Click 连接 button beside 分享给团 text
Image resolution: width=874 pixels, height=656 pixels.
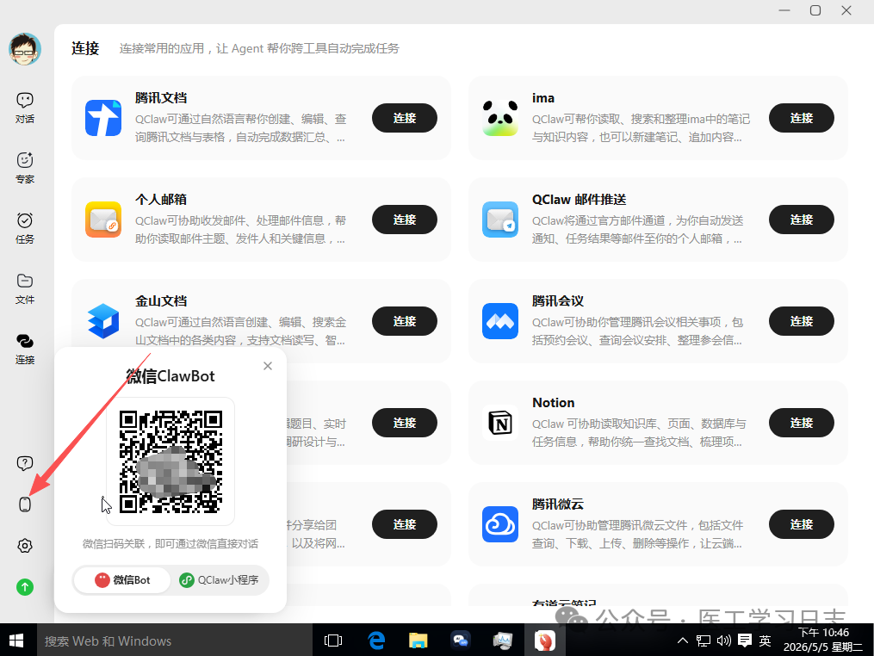(x=404, y=524)
